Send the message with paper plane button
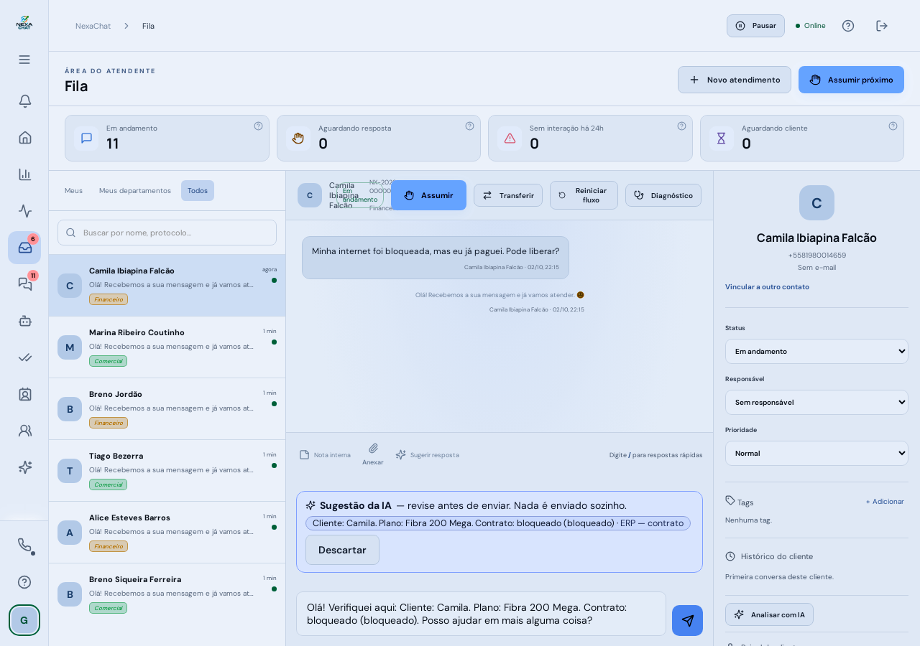920x646 pixels. point(687,620)
